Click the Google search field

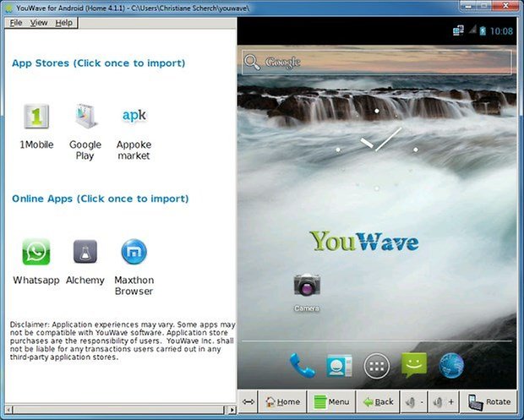[377, 63]
